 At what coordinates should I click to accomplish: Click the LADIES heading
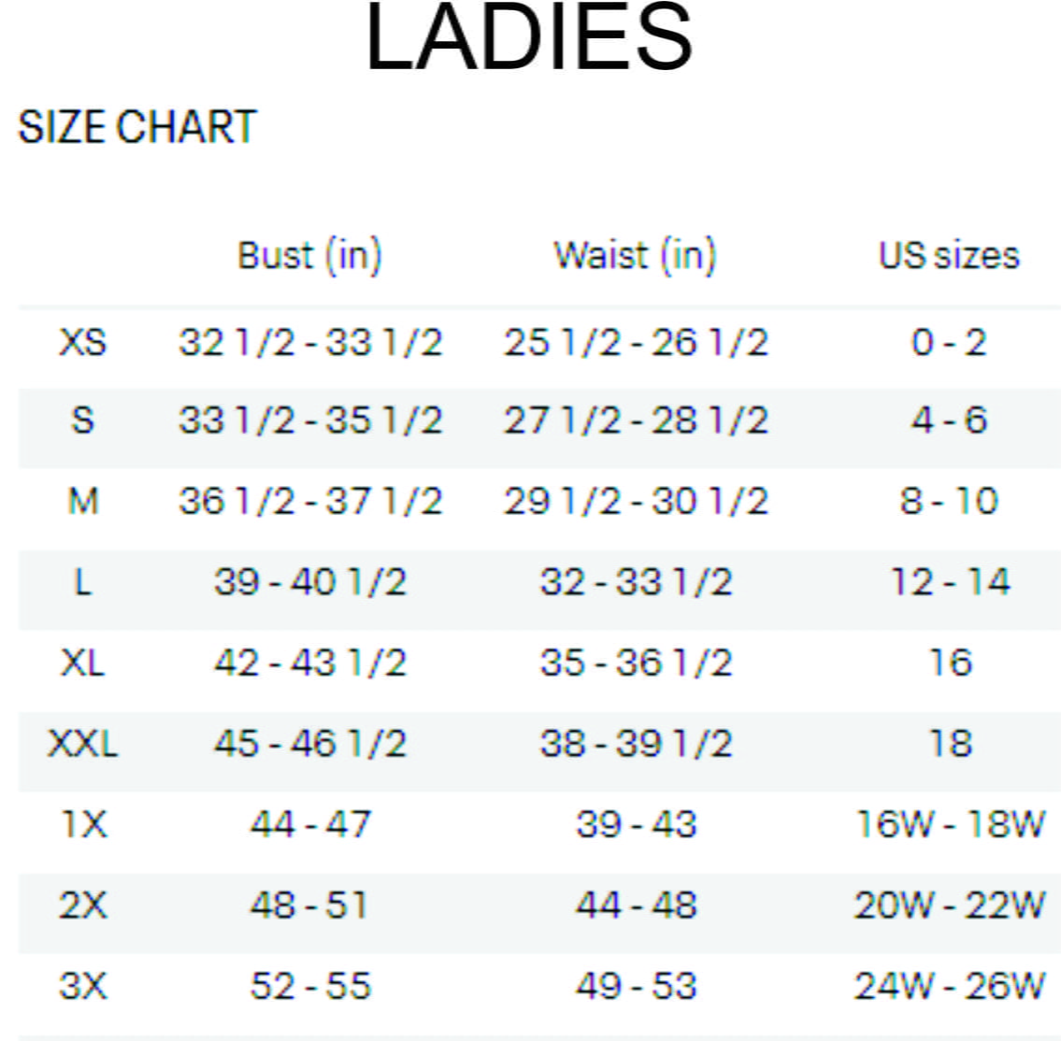[x=529, y=37]
